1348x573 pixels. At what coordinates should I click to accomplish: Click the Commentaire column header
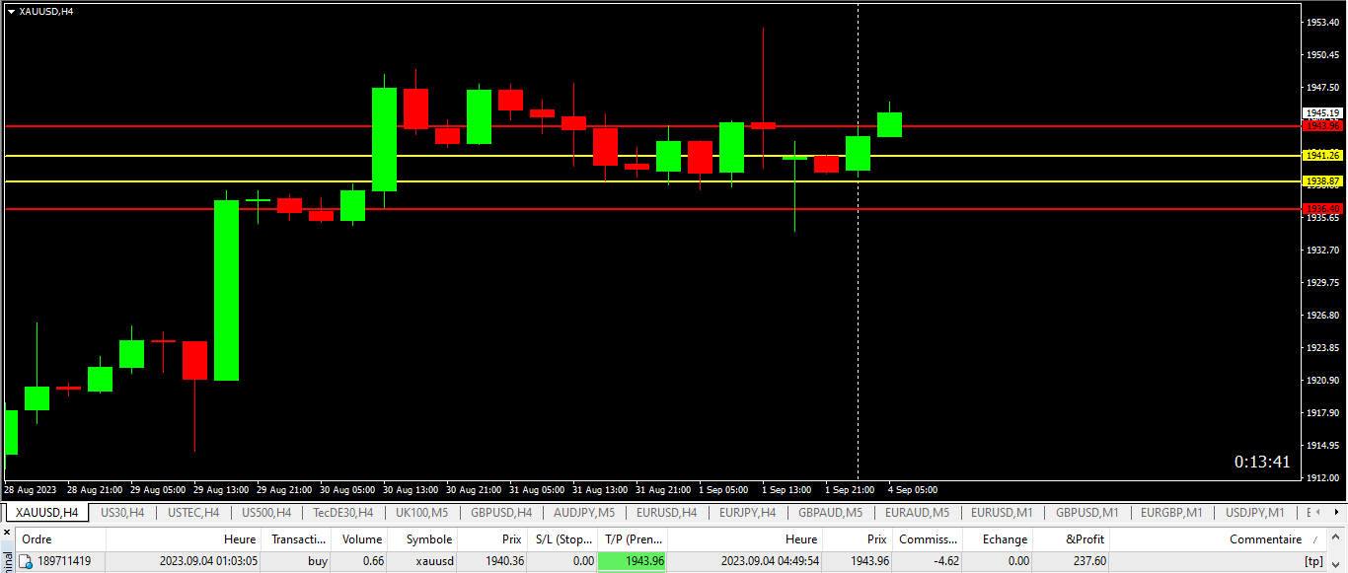tap(1265, 539)
